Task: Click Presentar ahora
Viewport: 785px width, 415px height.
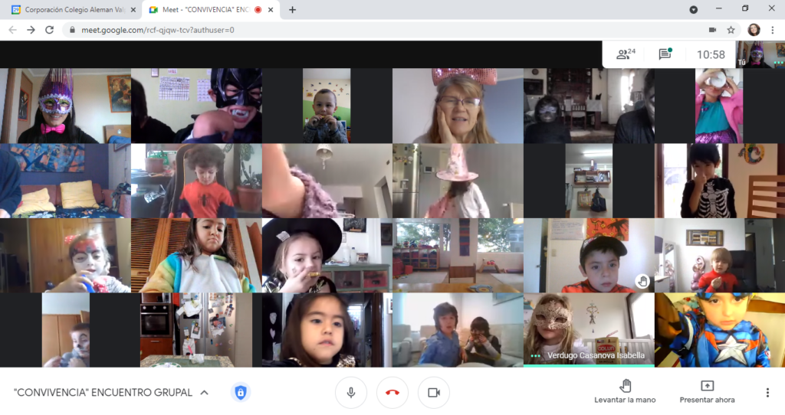Action: [x=707, y=391]
